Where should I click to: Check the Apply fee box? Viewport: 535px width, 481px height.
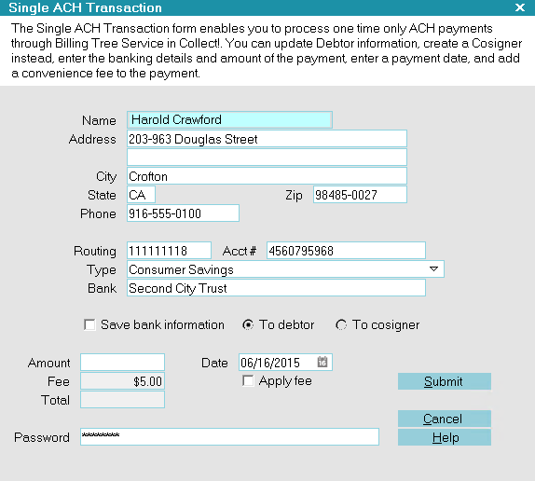248,380
